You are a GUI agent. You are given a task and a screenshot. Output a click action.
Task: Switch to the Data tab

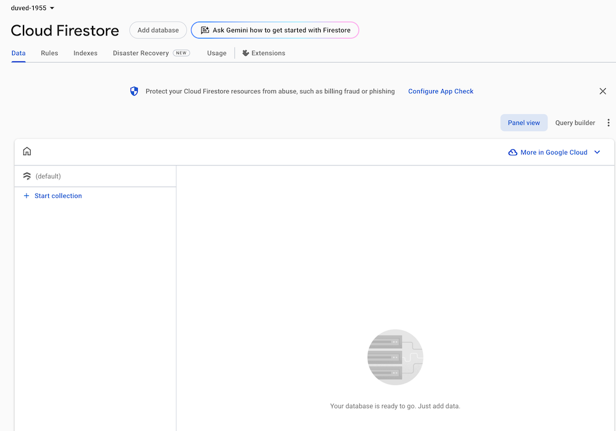(x=19, y=53)
